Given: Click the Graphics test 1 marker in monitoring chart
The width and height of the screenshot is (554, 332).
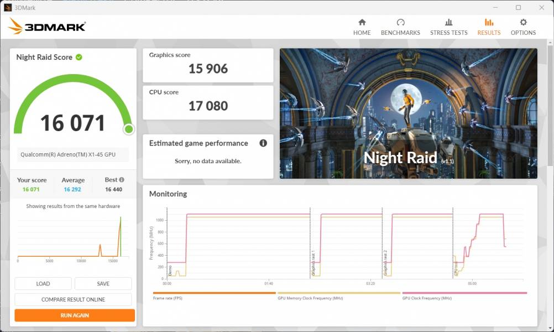Looking at the screenshot, I should (x=313, y=263).
